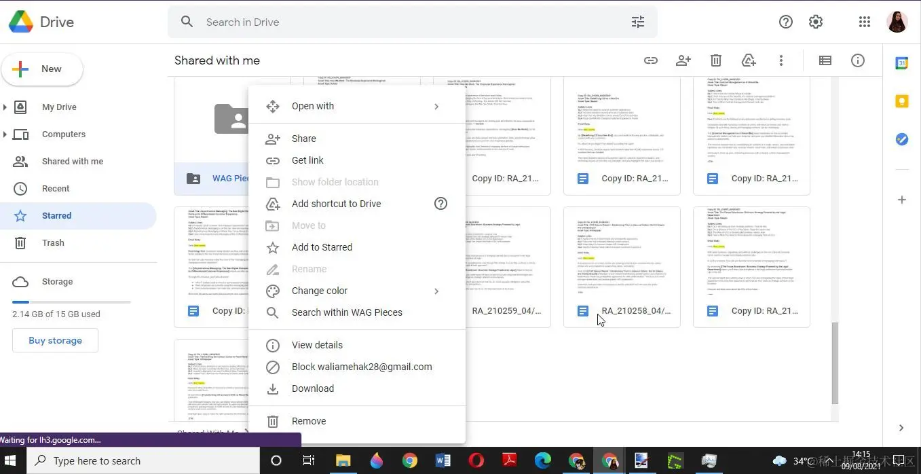Open Starred in the sidebar

click(78, 215)
